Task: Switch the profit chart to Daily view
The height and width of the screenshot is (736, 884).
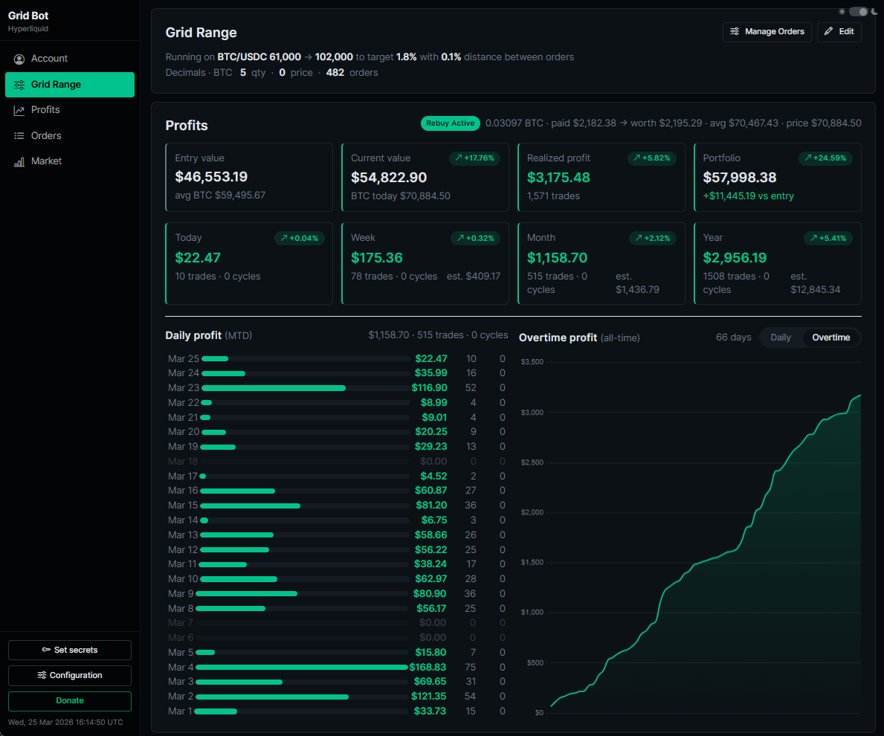Action: tap(781, 337)
